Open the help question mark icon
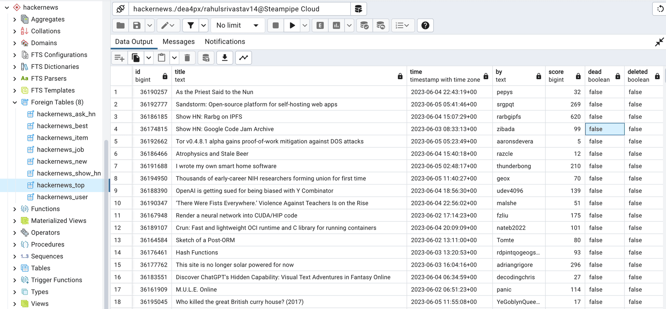This screenshot has height=309, width=666. [x=425, y=25]
